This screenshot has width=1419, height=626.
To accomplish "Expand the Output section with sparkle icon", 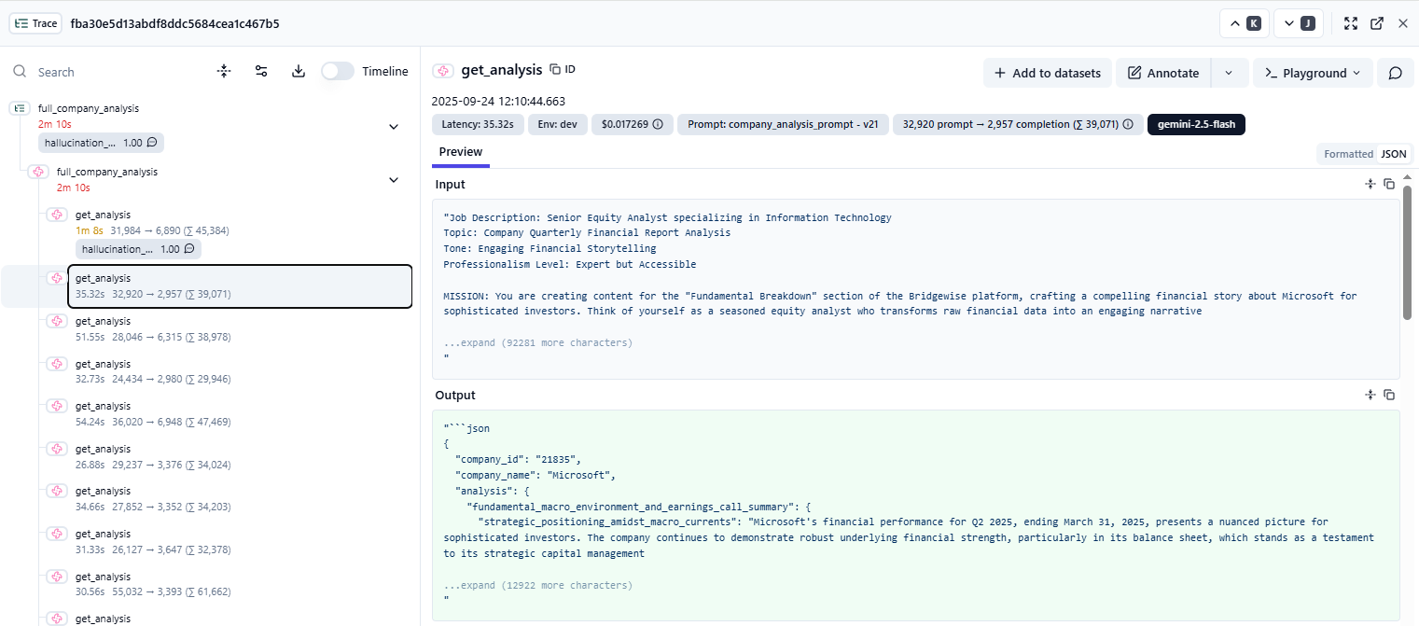I will tap(1370, 396).
